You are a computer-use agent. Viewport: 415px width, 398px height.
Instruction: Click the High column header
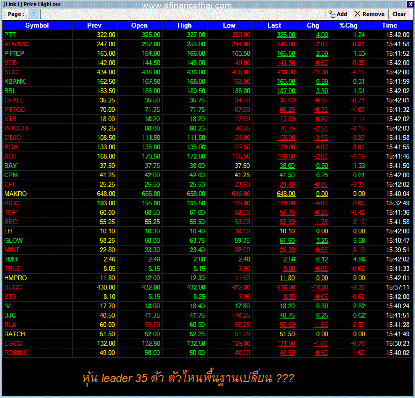click(x=185, y=25)
